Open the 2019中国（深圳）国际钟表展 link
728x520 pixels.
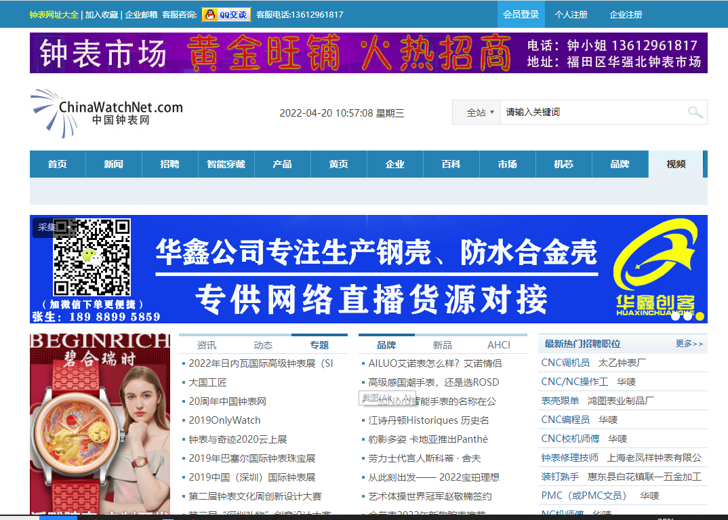pos(252,478)
